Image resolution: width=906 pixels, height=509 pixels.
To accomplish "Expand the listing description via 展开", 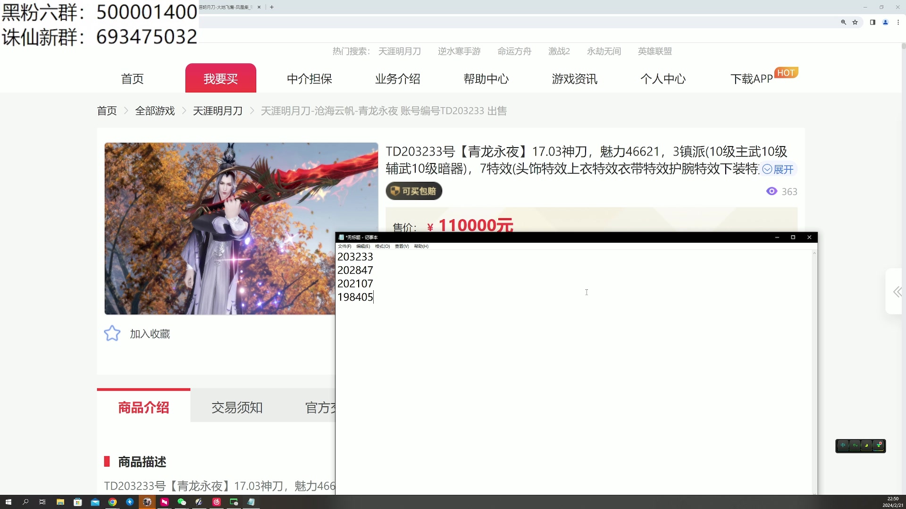I will tap(780, 169).
